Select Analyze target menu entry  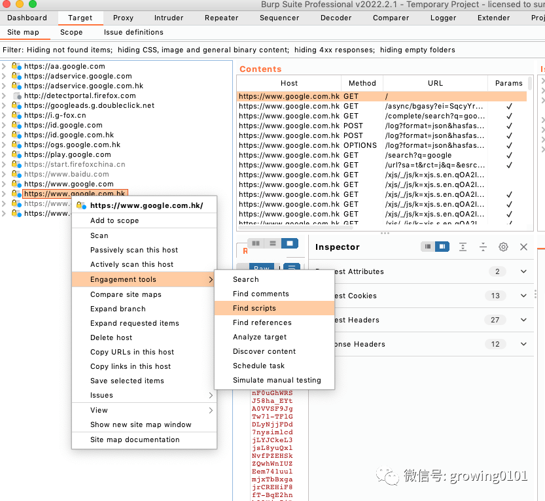click(275, 337)
